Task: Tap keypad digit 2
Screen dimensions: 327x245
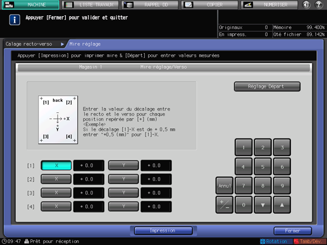Action: [x=262, y=147]
